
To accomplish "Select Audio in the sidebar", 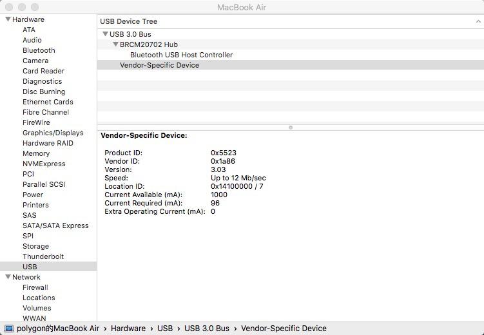I will [x=32, y=40].
